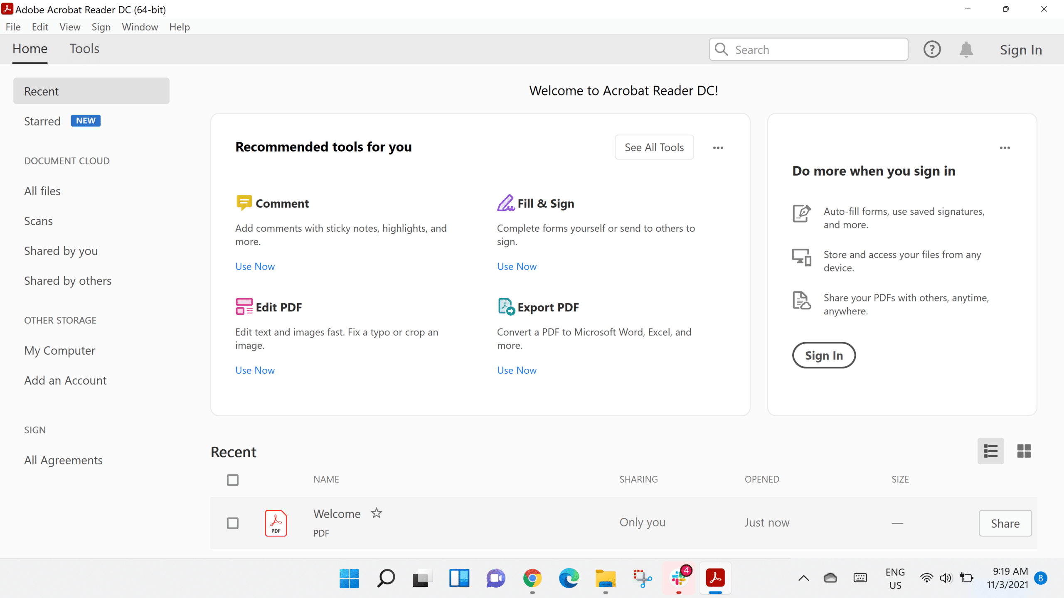The image size is (1064, 598).
Task: Open the View menu
Action: click(70, 27)
